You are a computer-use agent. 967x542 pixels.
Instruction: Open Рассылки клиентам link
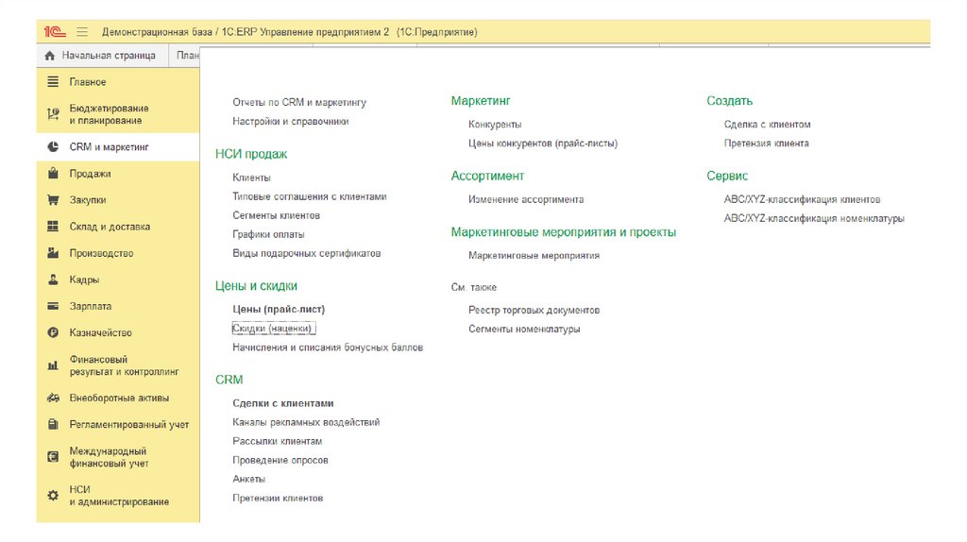(x=278, y=442)
